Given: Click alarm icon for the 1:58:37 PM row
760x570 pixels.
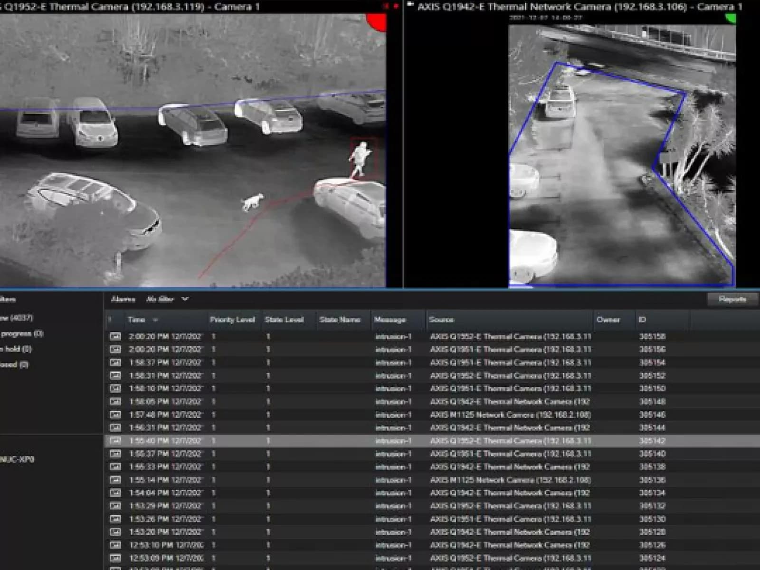Looking at the screenshot, I should [115, 362].
